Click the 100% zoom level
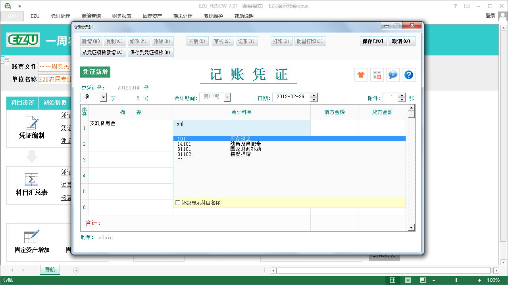The image size is (508, 285). click(x=493, y=280)
